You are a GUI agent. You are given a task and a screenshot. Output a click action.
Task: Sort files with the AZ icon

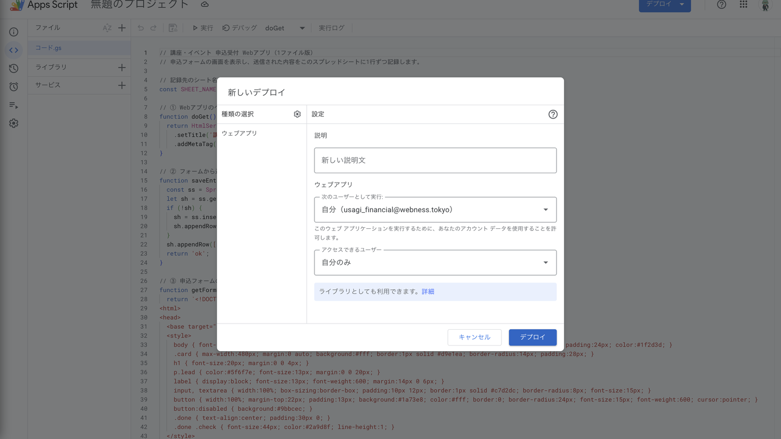tap(107, 28)
